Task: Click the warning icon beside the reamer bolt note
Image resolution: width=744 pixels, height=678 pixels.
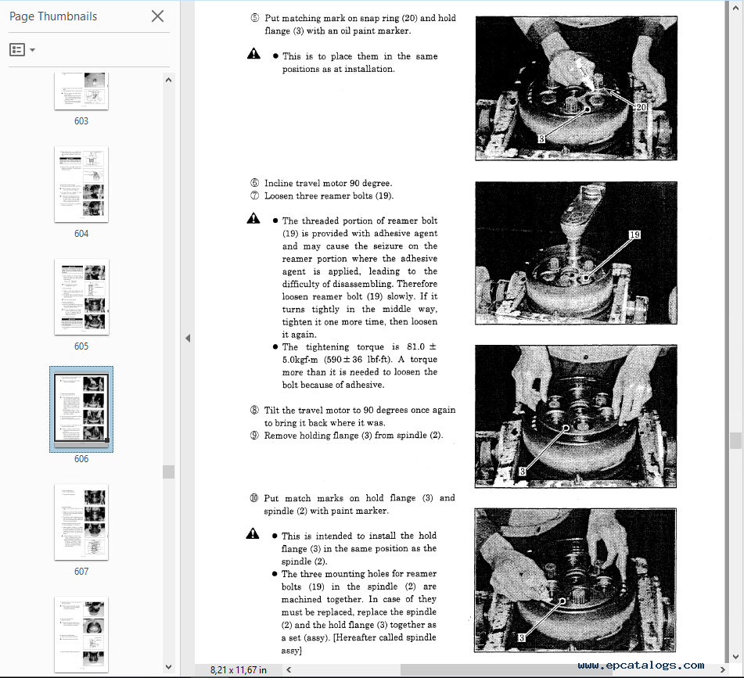Action: coord(253,220)
